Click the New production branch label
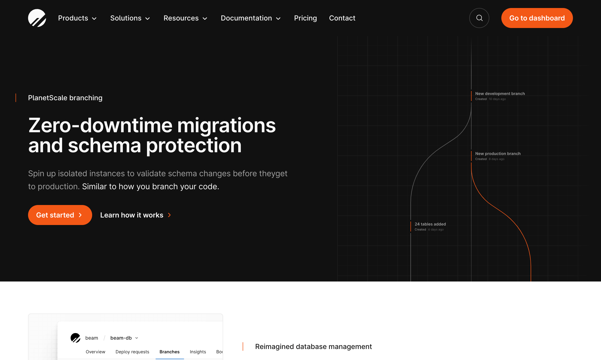The width and height of the screenshot is (601, 360). (498, 153)
